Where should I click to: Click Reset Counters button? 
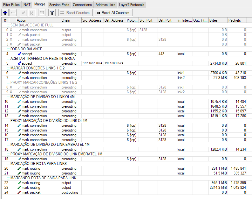tap(76, 13)
